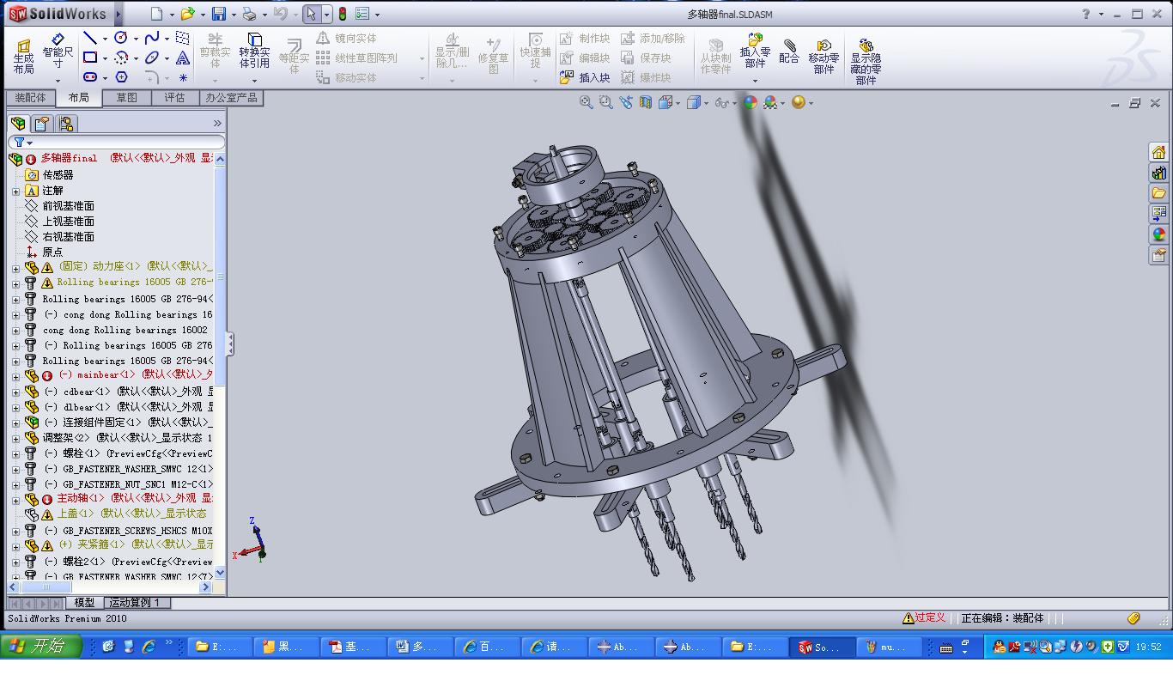
Task: Rebuild the model with the traffic light icon
Action: 342,14
